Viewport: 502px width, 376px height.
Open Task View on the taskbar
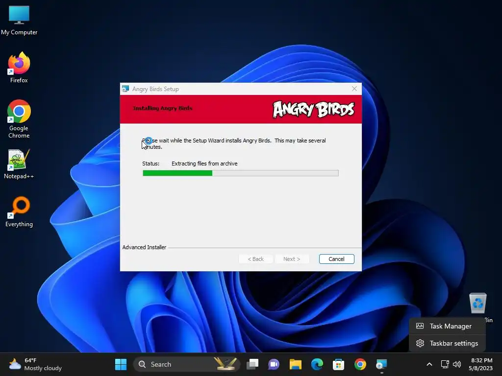pos(252,364)
